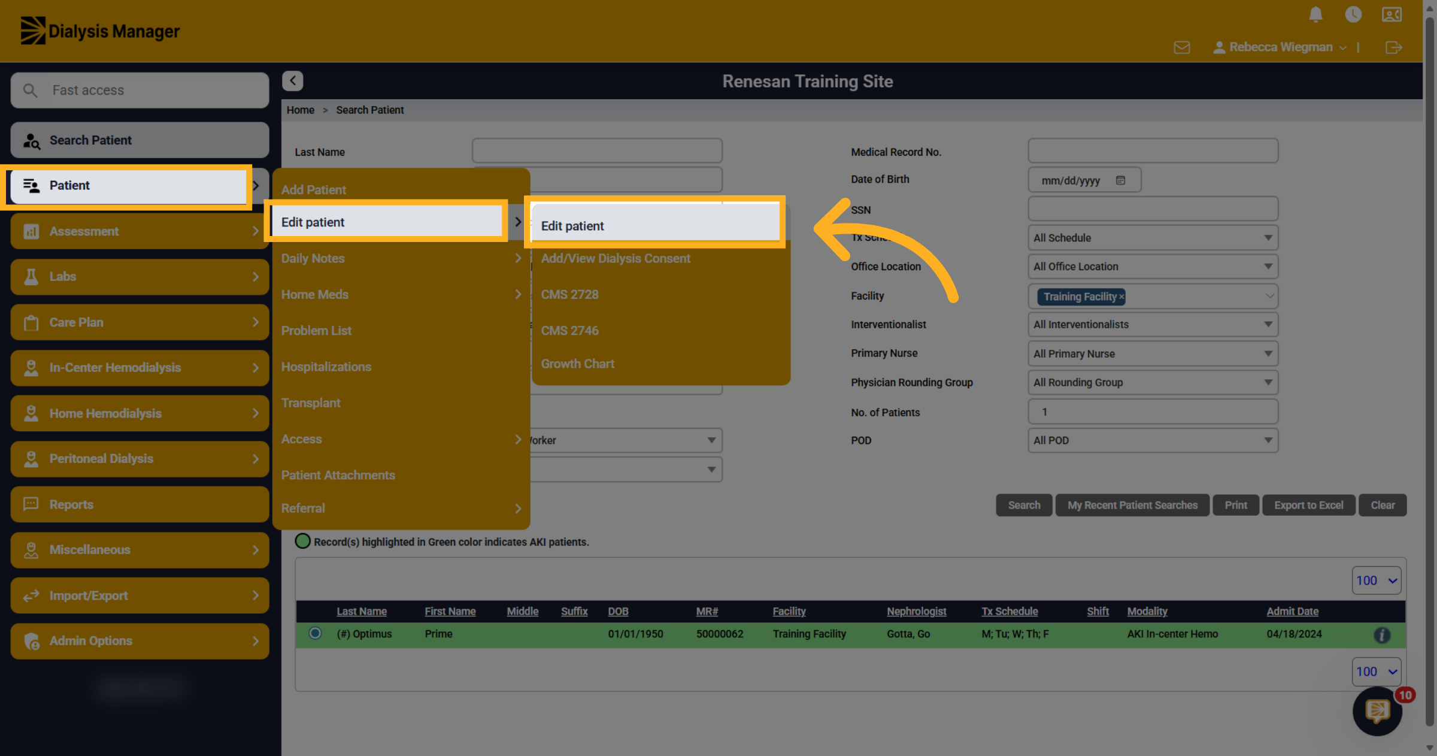
Task: Click the clock icon in header
Action: (x=1353, y=14)
